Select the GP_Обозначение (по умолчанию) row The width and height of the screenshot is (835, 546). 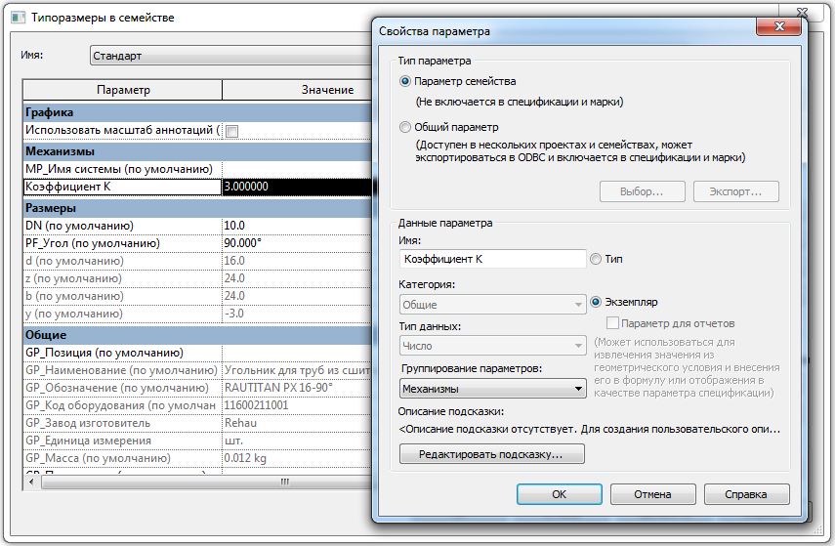click(122, 389)
